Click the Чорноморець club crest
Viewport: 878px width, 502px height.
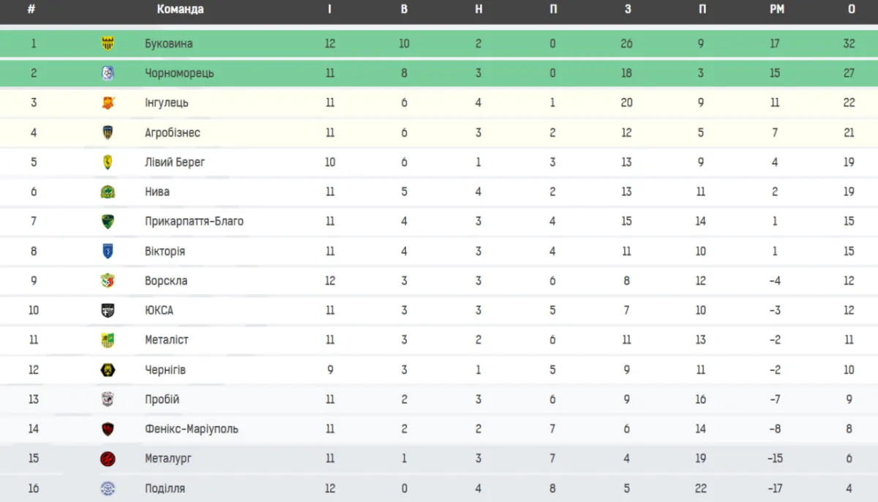(108, 73)
